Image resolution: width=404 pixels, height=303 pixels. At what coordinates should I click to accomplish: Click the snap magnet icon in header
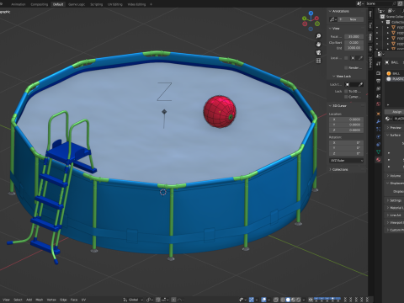158,300
